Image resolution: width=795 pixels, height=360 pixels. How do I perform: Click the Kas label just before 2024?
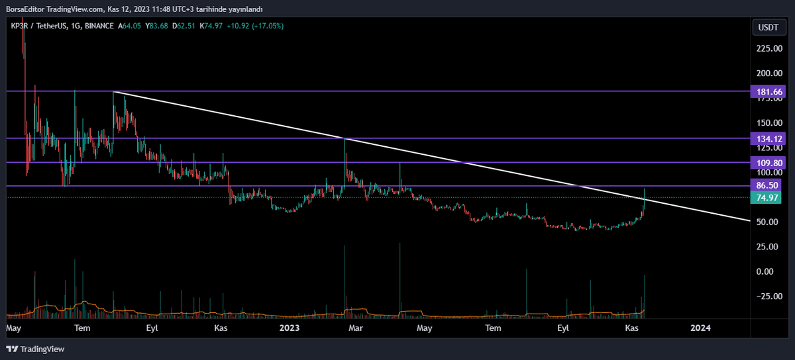(x=632, y=328)
